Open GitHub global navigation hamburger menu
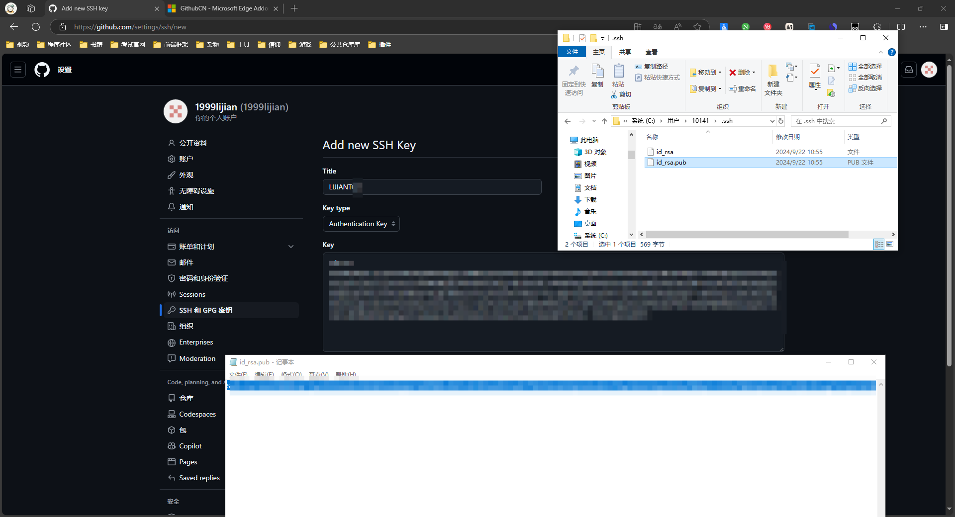The height and width of the screenshot is (517, 955). point(18,70)
